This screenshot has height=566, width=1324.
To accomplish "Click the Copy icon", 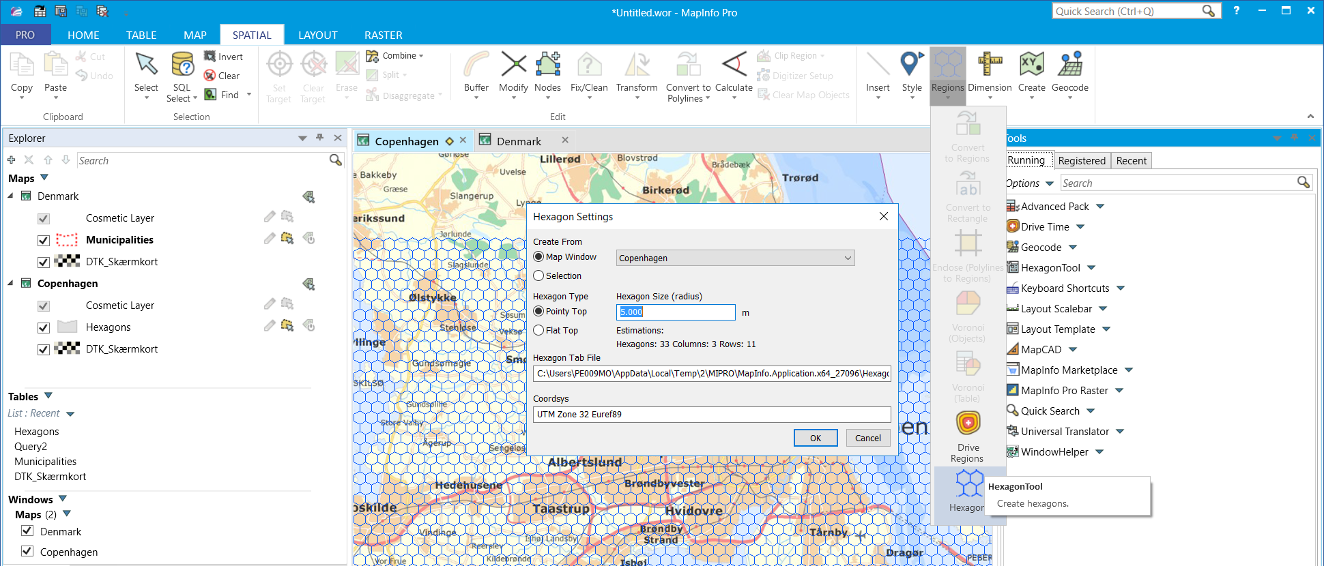I will (x=22, y=65).
